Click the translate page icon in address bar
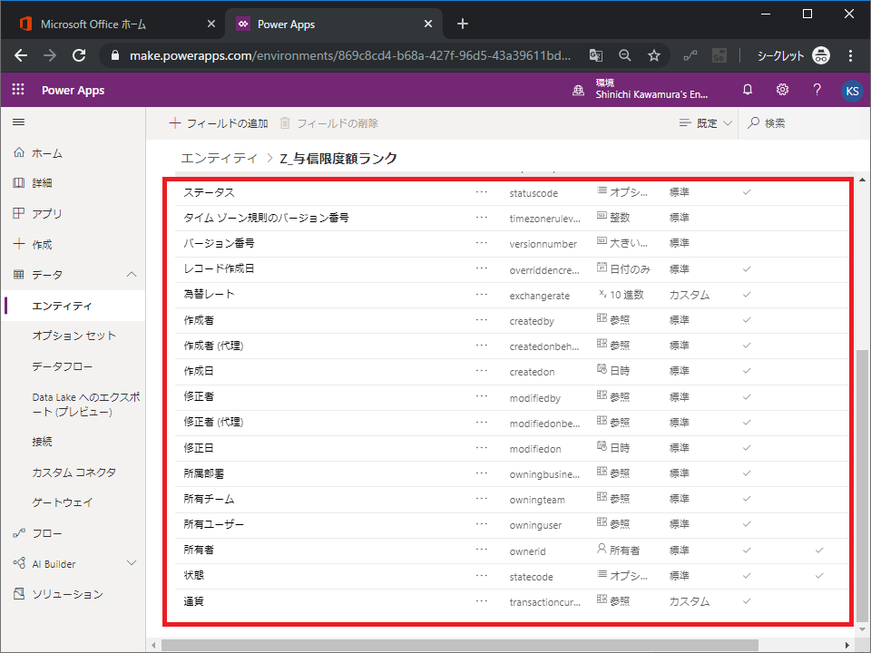 [595, 55]
